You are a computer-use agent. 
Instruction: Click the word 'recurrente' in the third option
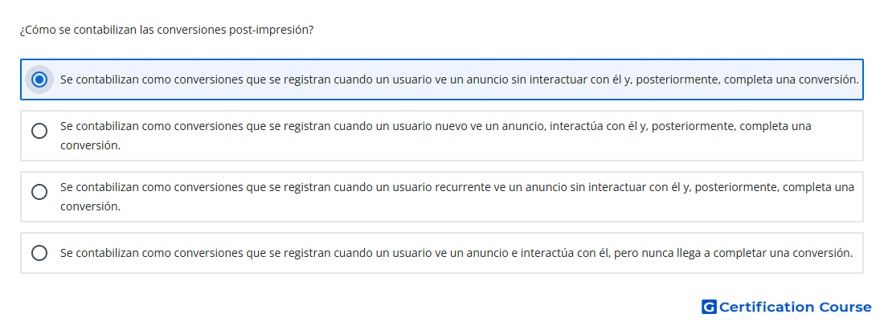464,187
